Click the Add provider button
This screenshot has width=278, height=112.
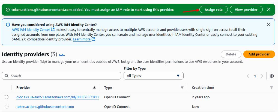(259, 54)
